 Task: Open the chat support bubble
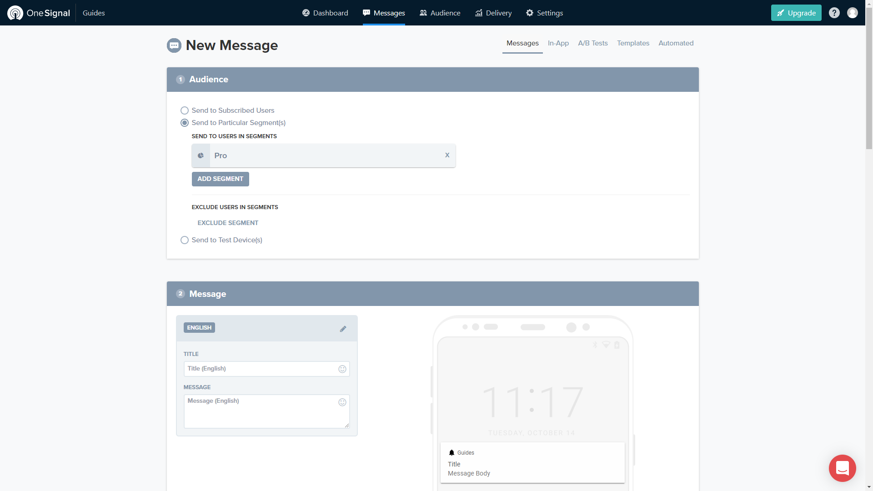pyautogui.click(x=843, y=468)
